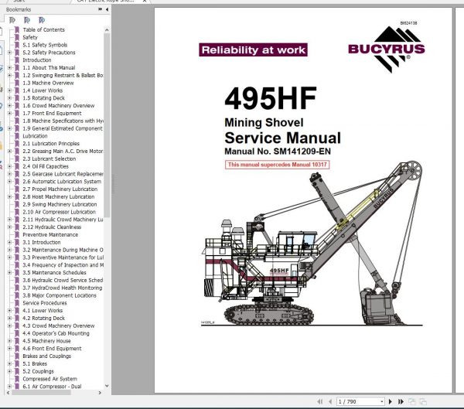
Task: Click the previous view icon
Action: [411, 401]
